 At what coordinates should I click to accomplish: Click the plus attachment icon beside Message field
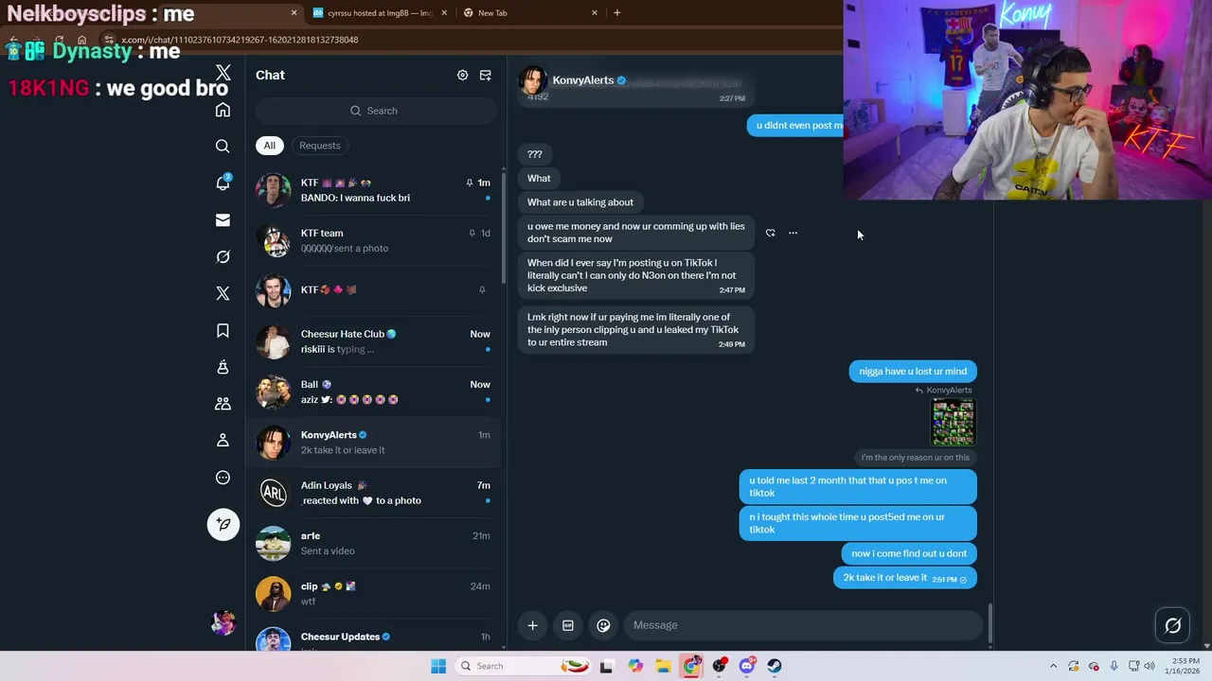[x=532, y=625]
